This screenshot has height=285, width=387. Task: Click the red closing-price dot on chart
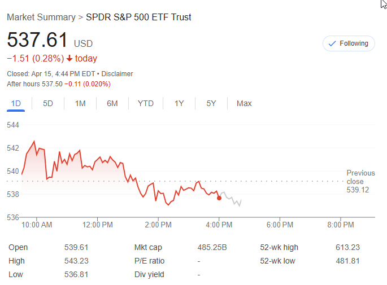click(x=219, y=198)
